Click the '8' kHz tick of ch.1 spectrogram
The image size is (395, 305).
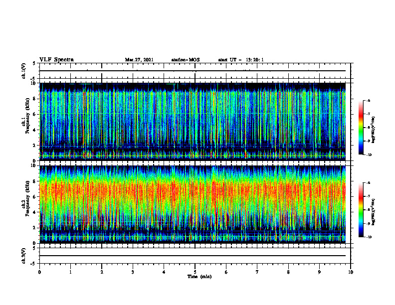click(x=34, y=99)
